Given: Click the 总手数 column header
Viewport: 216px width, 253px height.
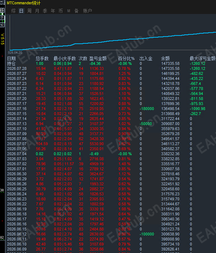Looking at the screenshot, I should pyautogui.click(x=42, y=58).
